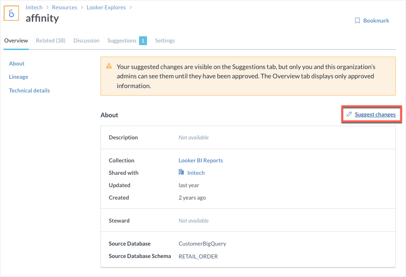Click the '2 years ago' Created value
This screenshot has width=406, height=277.
[192, 198]
